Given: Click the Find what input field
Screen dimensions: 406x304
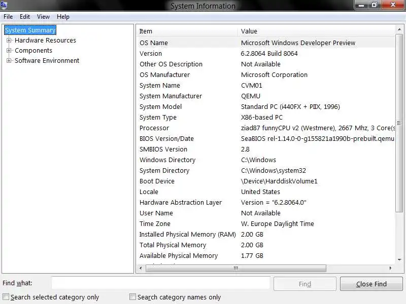Looking at the screenshot, I should click(160, 283).
